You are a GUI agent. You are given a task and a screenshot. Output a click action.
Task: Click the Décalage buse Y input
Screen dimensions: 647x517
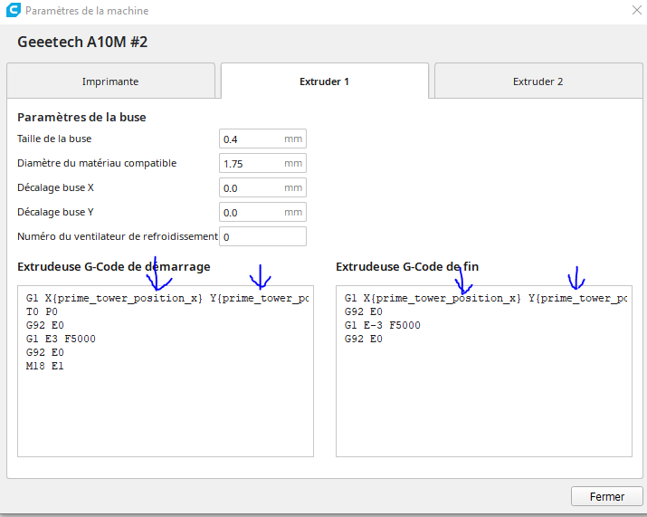pos(262,212)
